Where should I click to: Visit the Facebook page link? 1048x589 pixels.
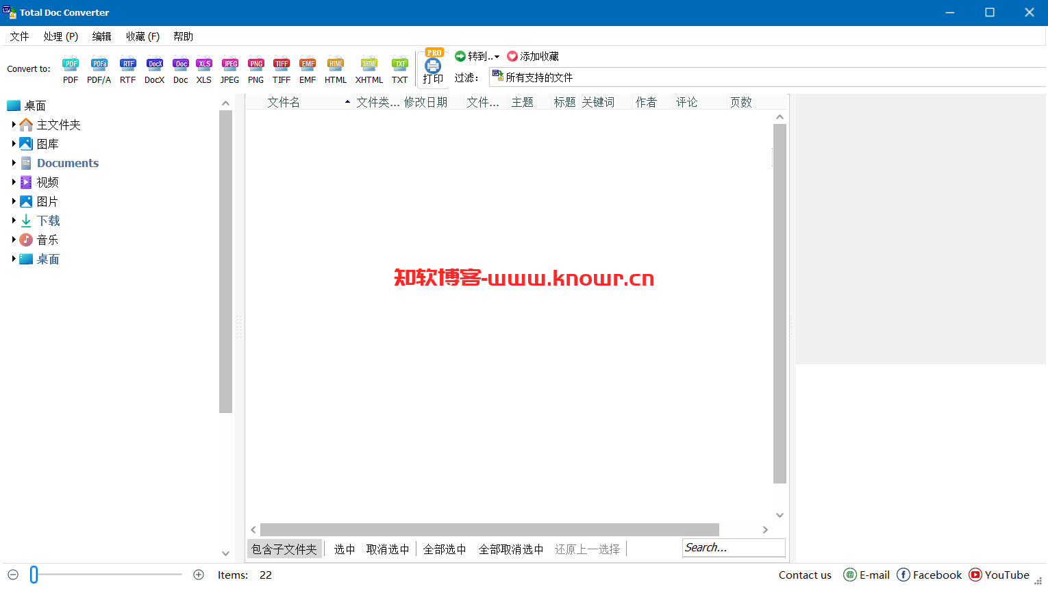click(x=930, y=575)
